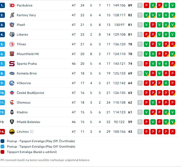181x167 pixels.
Task: Click Litvínov's upcoming match question-mark badge
Action: pos(140,132)
